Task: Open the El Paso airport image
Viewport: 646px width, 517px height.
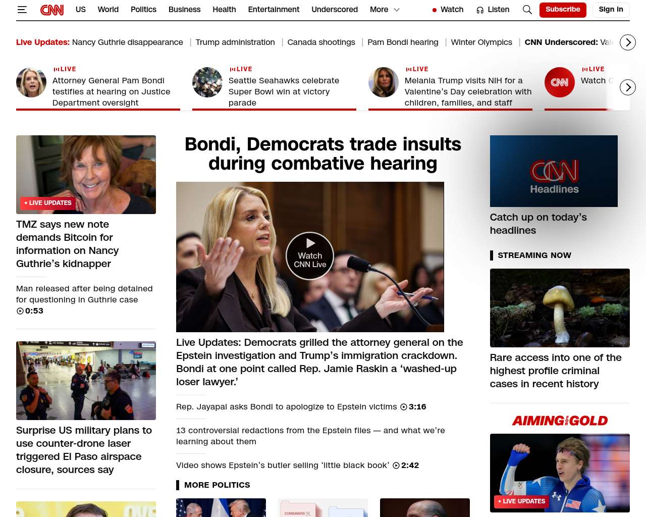Action: 86,381
